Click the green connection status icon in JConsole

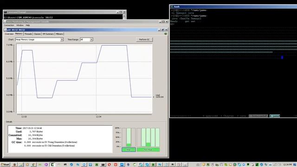tap(166, 34)
